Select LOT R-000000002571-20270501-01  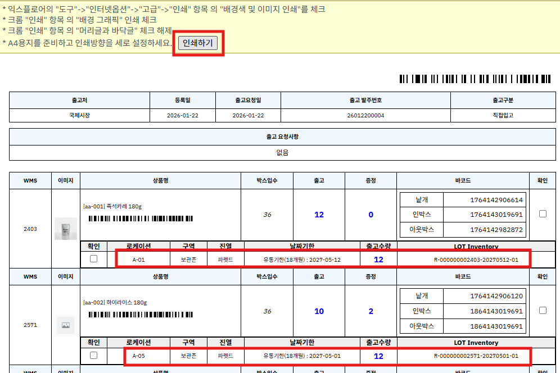tap(476, 356)
